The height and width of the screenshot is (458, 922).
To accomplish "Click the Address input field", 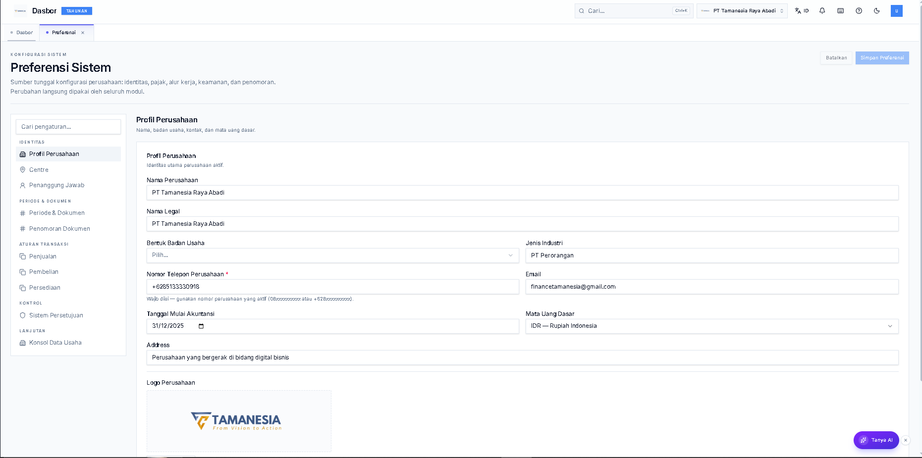I will [522, 357].
